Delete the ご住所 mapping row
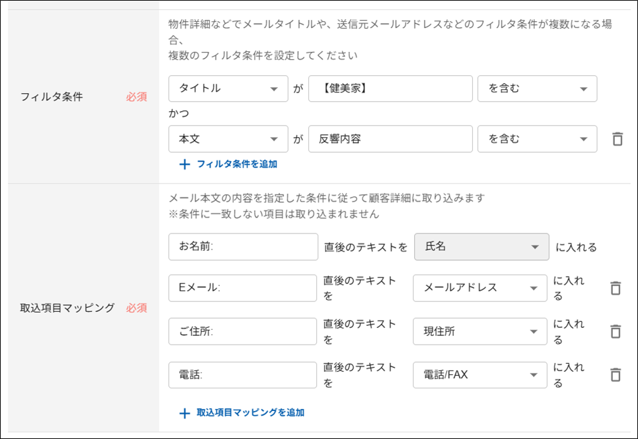Screen dimensions: 638x439 coord(615,331)
